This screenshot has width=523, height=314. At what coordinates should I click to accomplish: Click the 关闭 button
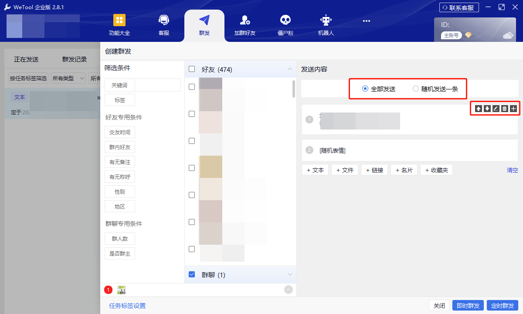click(439, 306)
